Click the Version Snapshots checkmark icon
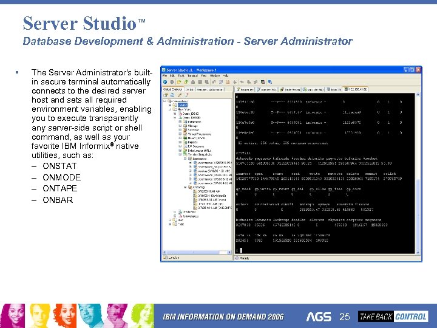 tap(185, 154)
